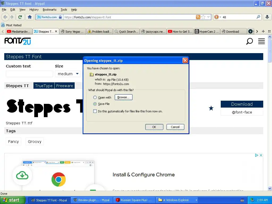
Task: Click the Fonts2U site logo
Action: pyautogui.click(x=18, y=41)
